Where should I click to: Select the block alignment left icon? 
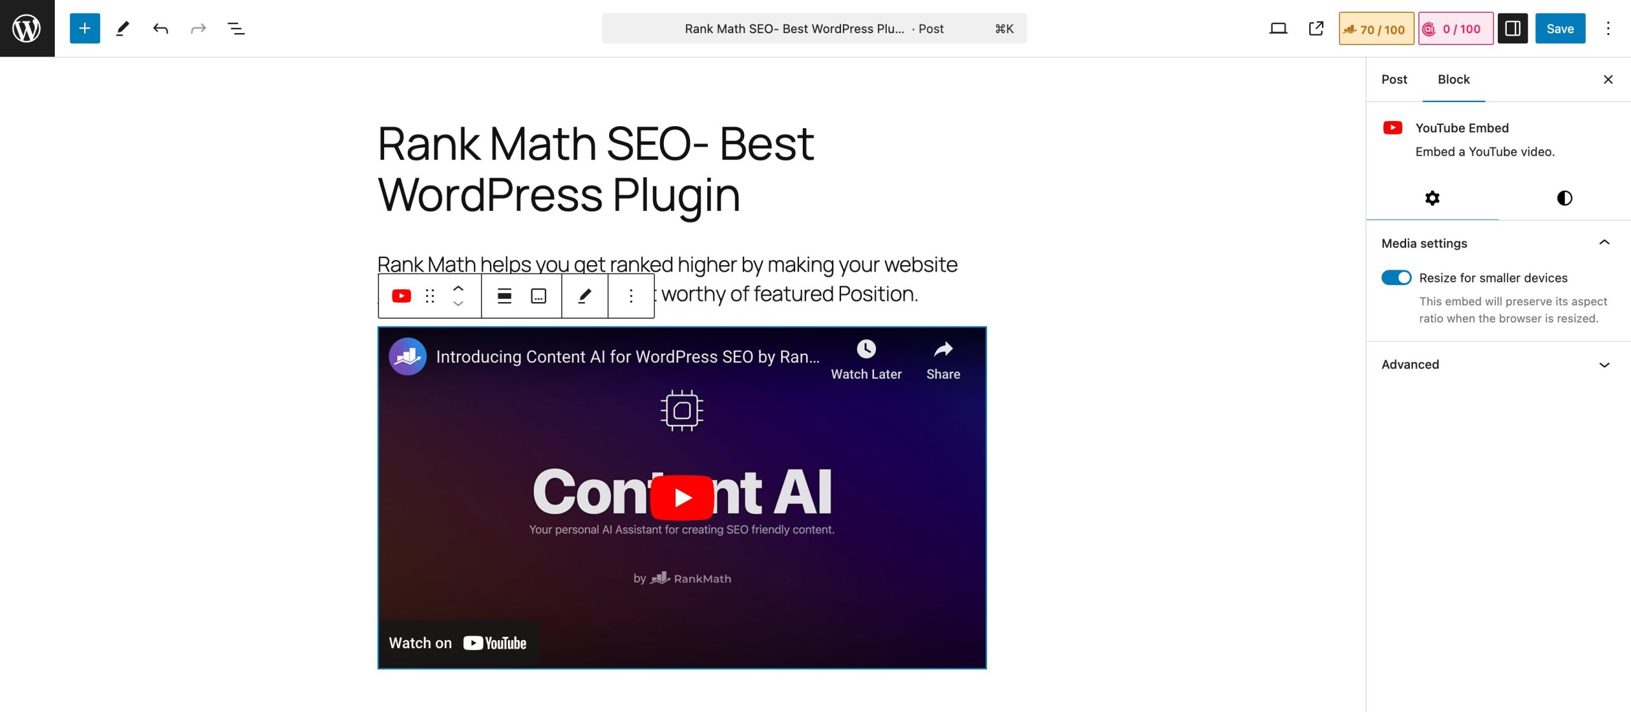[503, 296]
